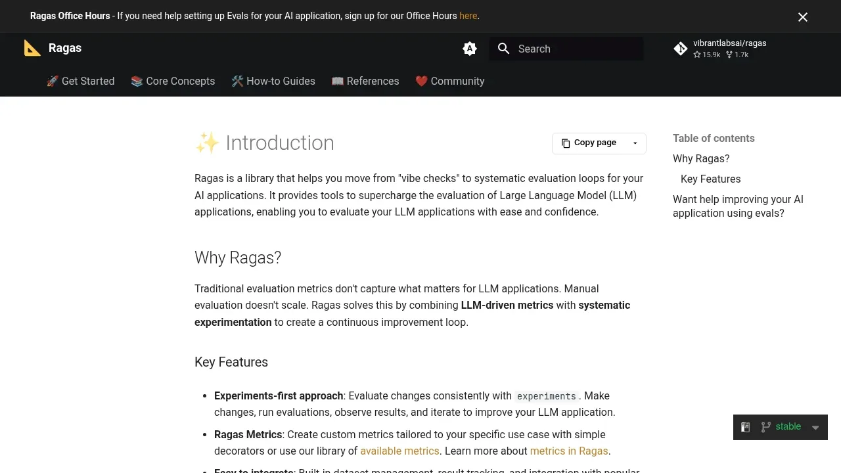The width and height of the screenshot is (841, 473).
Task: Open the How-to Guides tab
Action: (273, 81)
